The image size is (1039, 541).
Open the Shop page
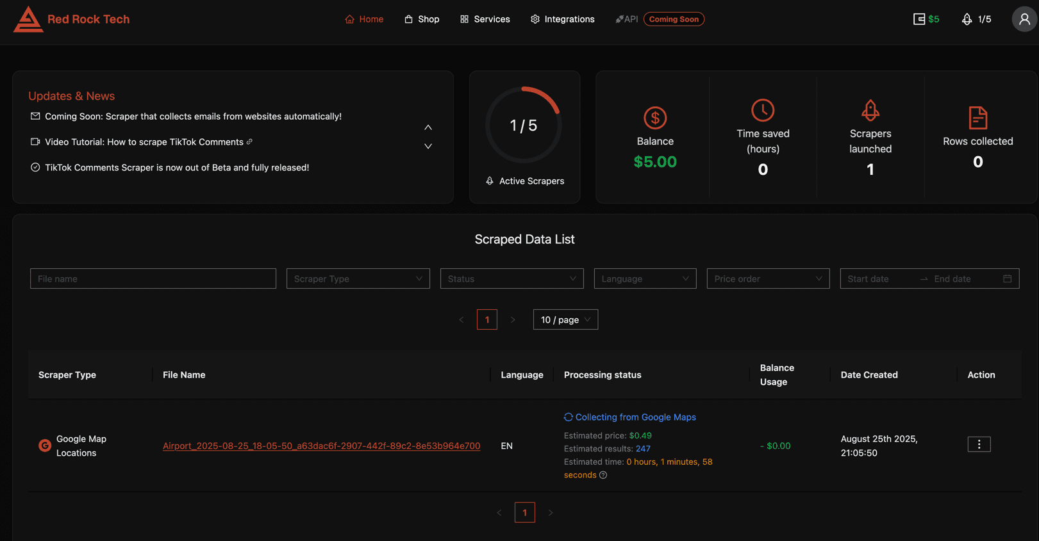tap(422, 19)
